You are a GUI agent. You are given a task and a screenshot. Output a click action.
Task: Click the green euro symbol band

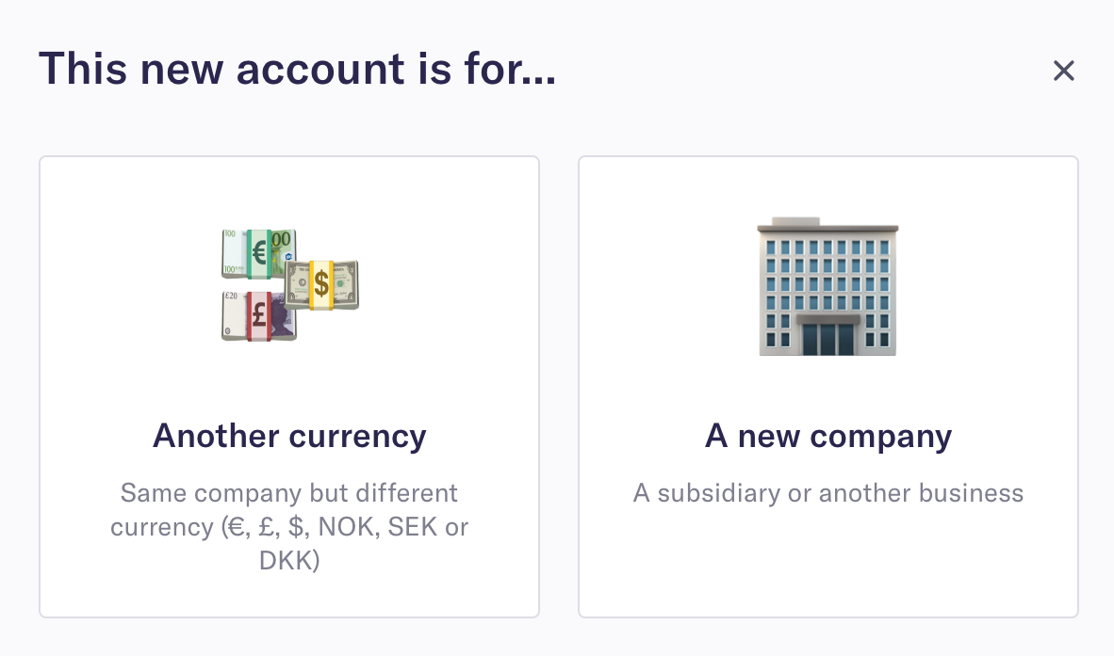259,253
